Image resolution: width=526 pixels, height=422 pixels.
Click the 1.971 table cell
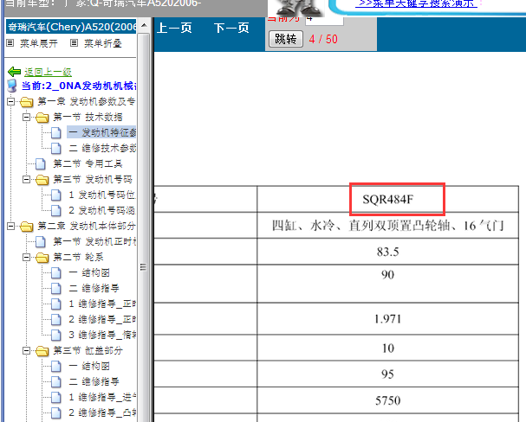tap(388, 319)
